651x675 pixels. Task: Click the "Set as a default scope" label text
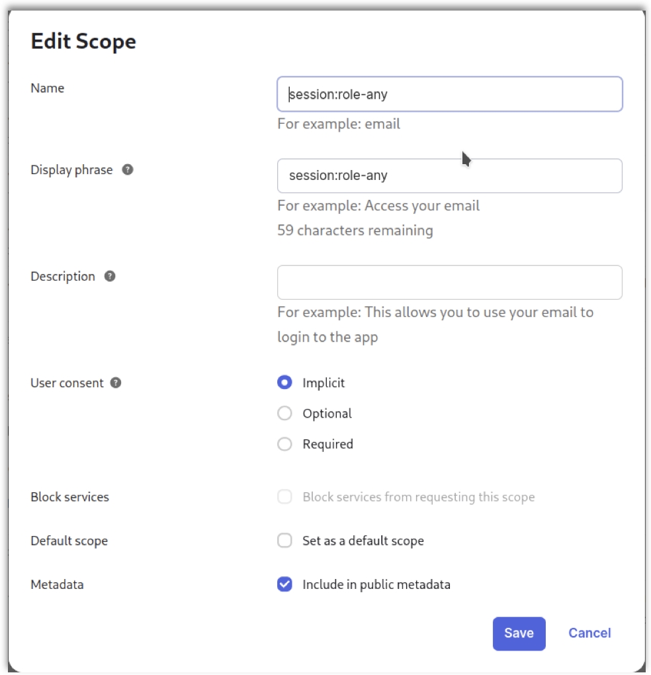click(363, 541)
